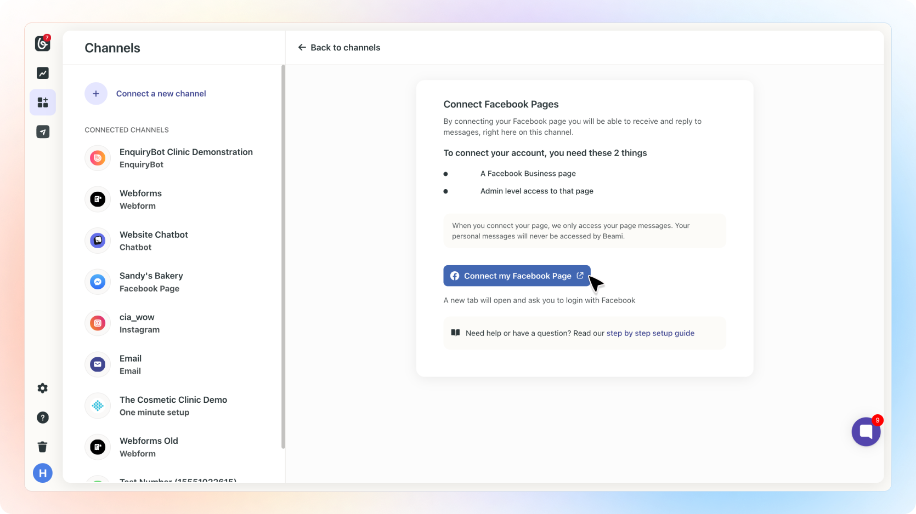Viewport: 916px width, 514px height.
Task: Select EnquiryBot Clinic Demonstration channel
Action: click(x=185, y=158)
